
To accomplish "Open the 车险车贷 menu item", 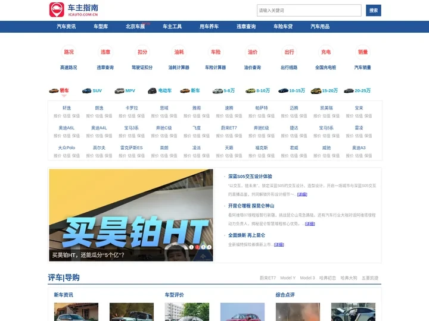I will point(283,27).
